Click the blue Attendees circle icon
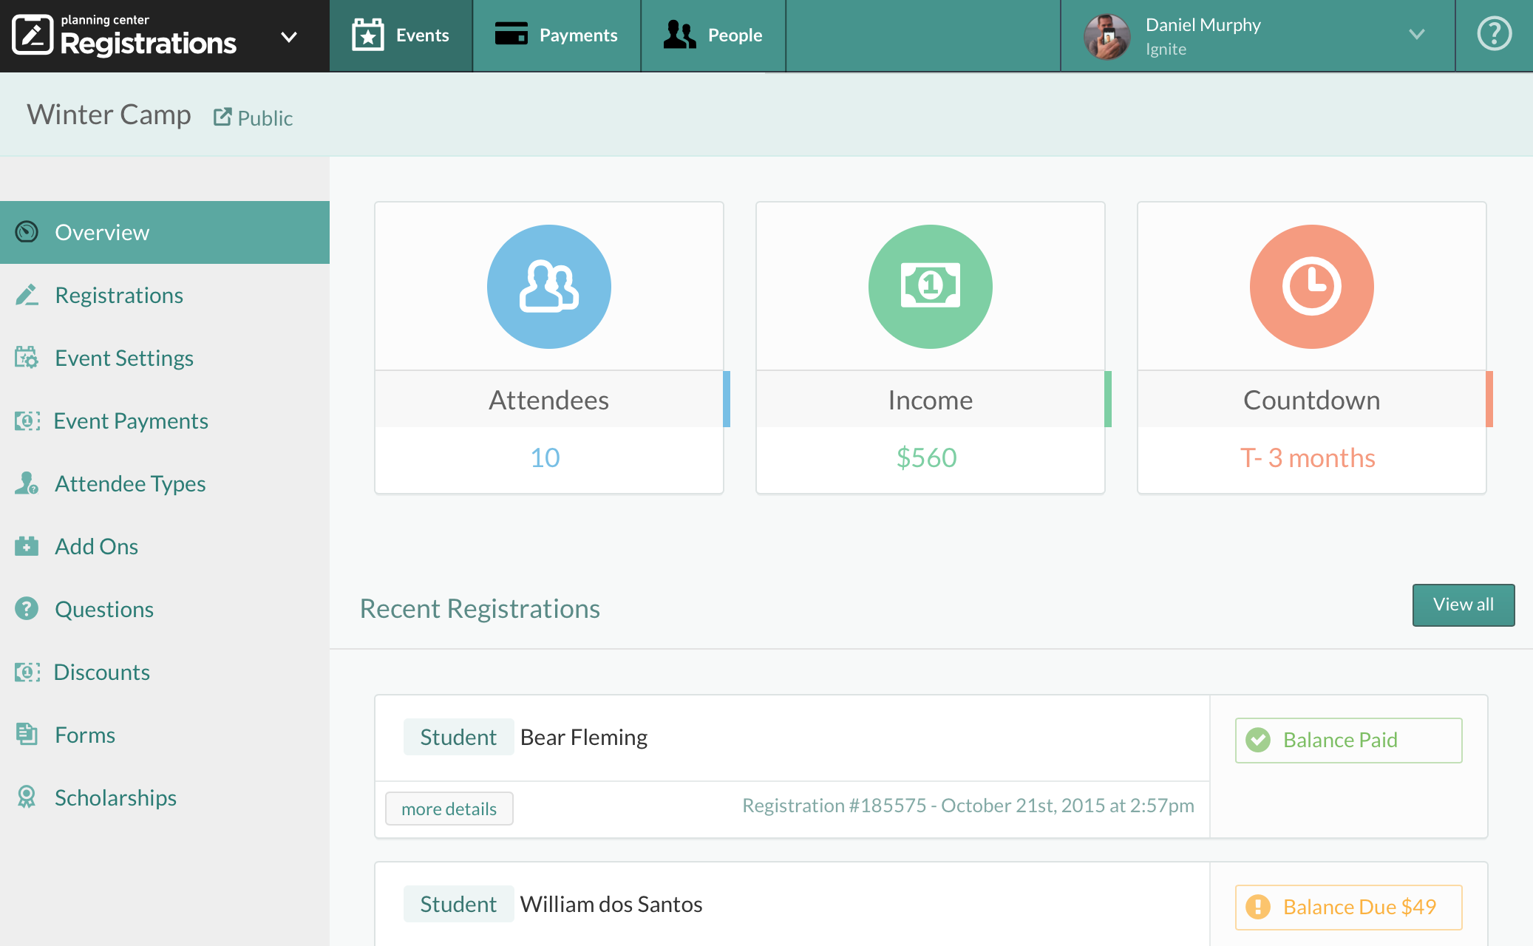Screen dimensions: 1533x946 tap(548, 287)
